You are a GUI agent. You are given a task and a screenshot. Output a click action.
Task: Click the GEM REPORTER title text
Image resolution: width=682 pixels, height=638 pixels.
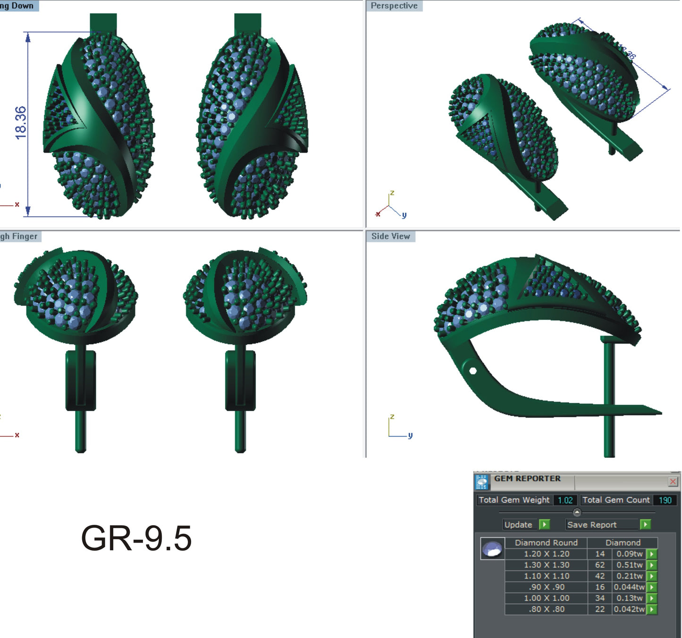pyautogui.click(x=527, y=478)
